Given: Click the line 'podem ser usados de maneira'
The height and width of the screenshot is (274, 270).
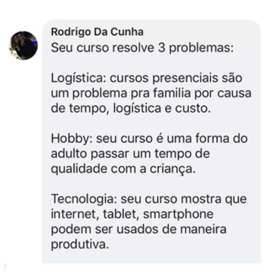Looking at the screenshot, I should pyautogui.click(x=138, y=230).
